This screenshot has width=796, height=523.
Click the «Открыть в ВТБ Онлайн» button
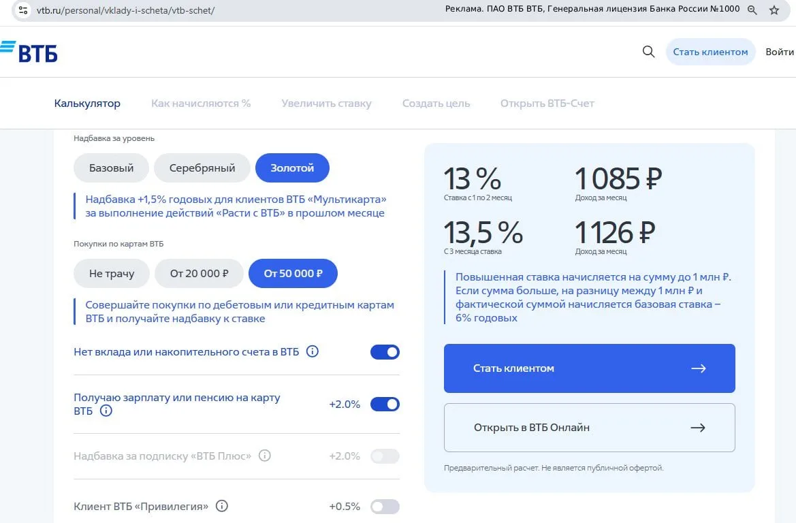(590, 428)
